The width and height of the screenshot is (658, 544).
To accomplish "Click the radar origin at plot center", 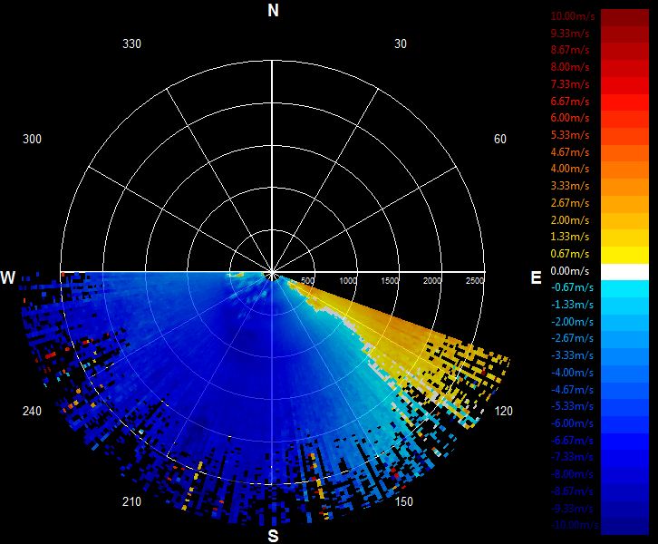I will tap(272, 276).
